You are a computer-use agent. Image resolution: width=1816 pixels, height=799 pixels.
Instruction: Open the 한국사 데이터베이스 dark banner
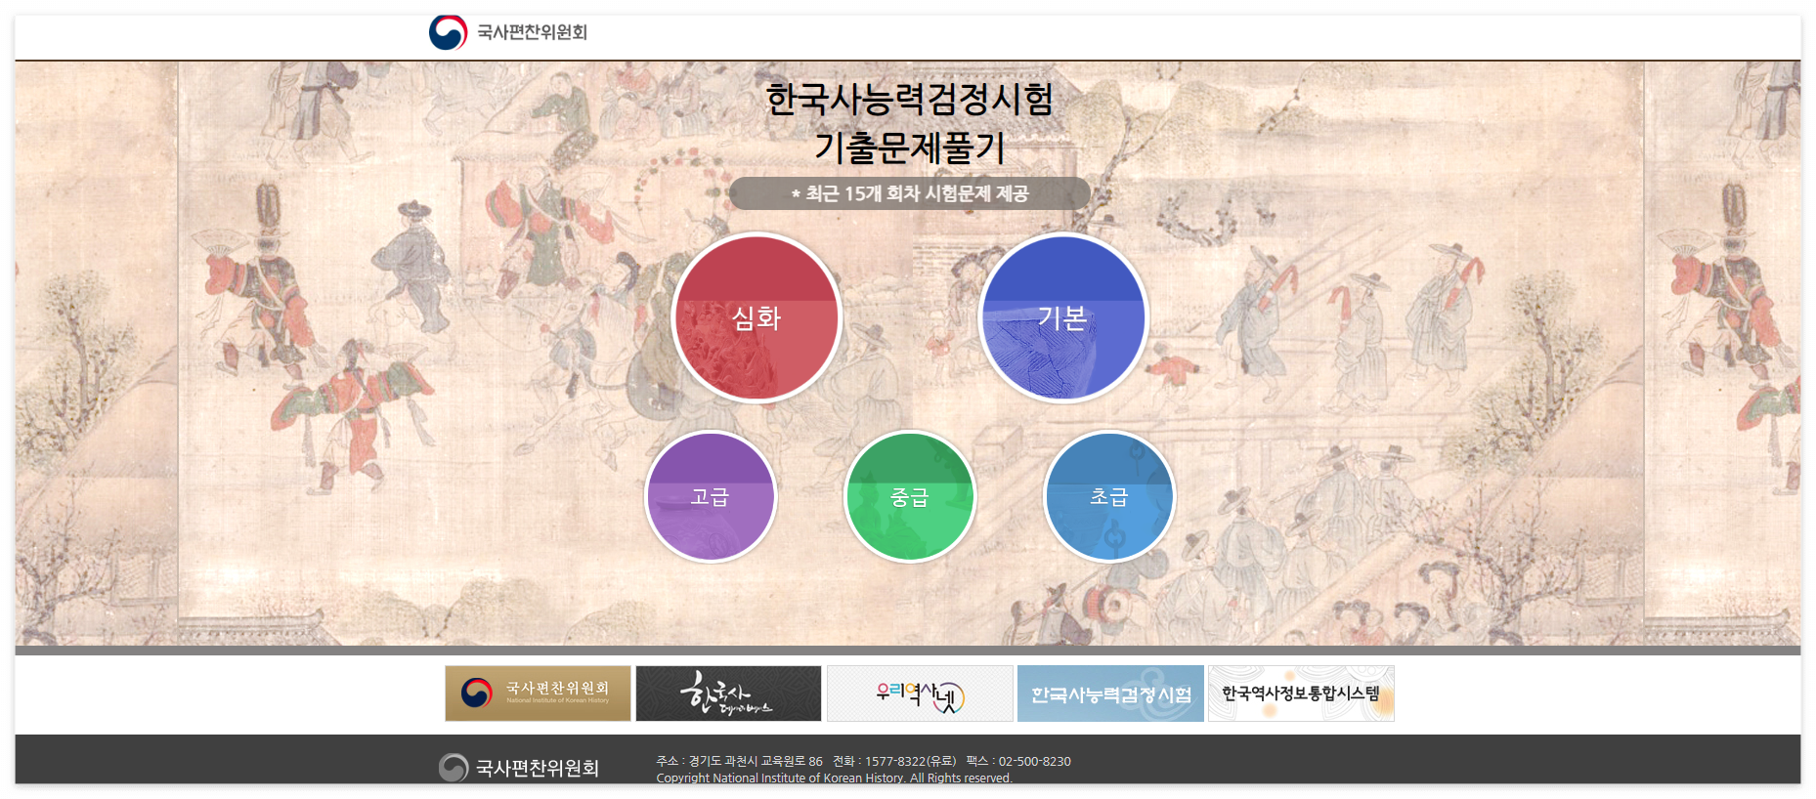[x=728, y=694]
